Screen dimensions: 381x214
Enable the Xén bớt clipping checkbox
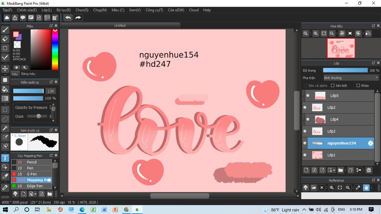(x=333, y=85)
